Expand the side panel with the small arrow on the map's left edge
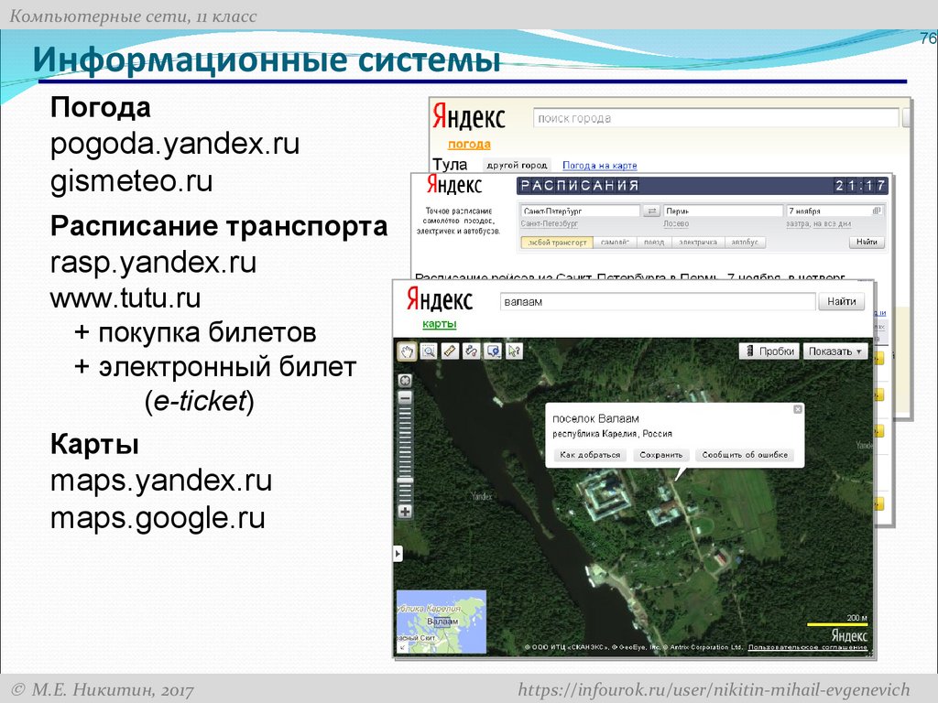Screen dimensions: 938x703 pyautogui.click(x=398, y=554)
